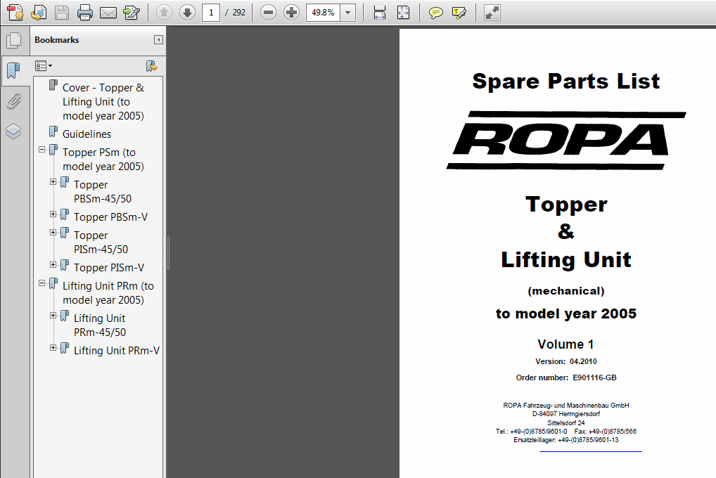Expand the Topper PISm-V bookmark node
Viewport: 716px width, 478px height.
53,265
